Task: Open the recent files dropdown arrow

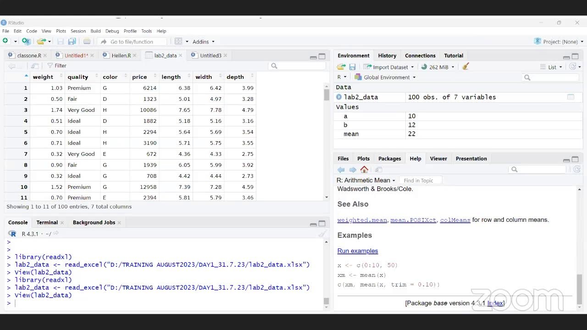Action: 50,42
